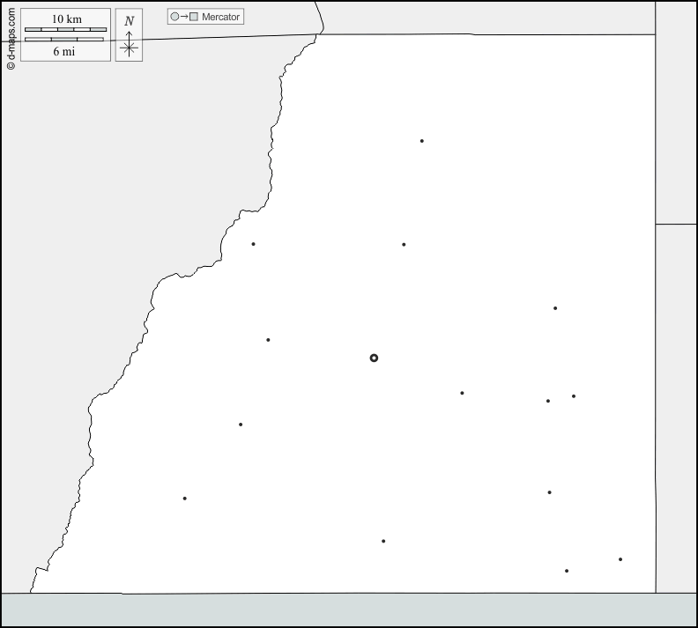Click the northernmost town dot
The width and height of the screenshot is (698, 628).
pos(422,141)
